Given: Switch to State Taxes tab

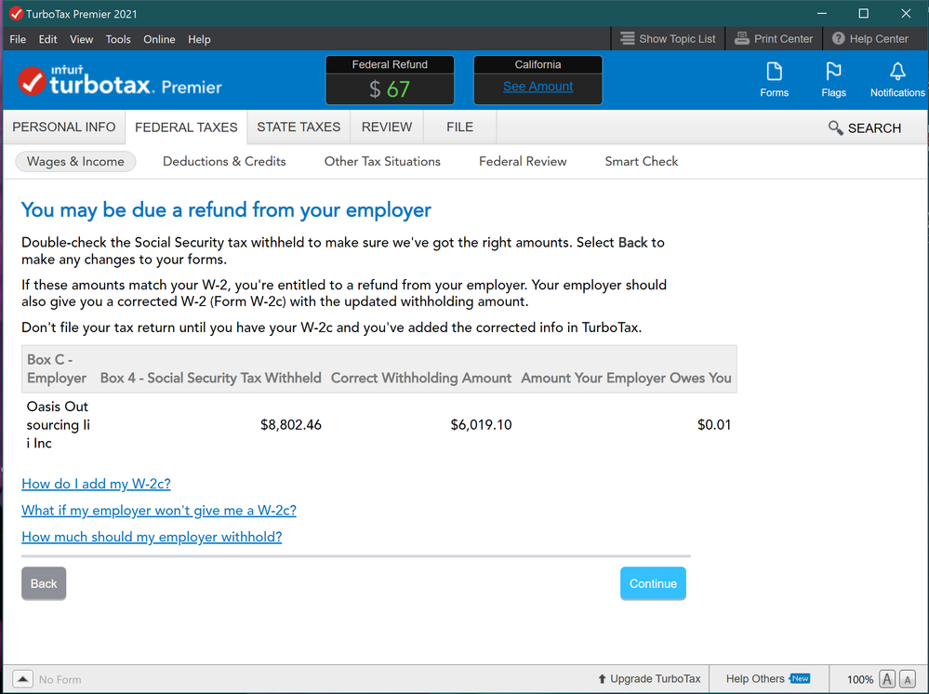Looking at the screenshot, I should coord(299,127).
